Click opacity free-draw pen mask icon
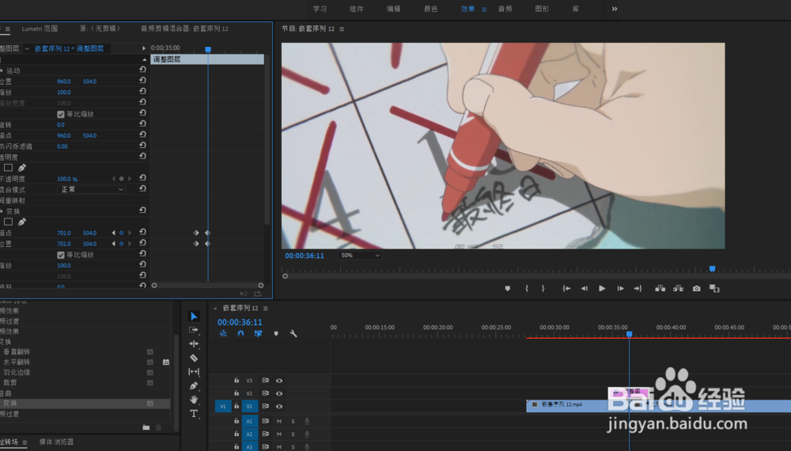791x451 pixels. pyautogui.click(x=21, y=168)
